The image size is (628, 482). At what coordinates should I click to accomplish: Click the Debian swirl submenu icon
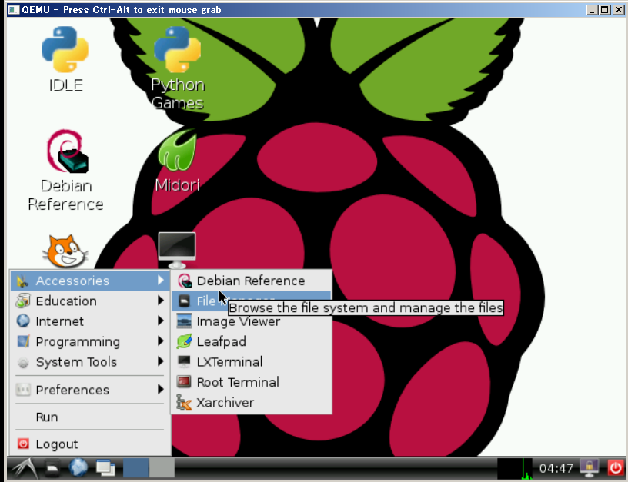[x=185, y=281]
